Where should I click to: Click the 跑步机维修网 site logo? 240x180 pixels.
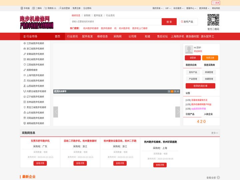[37, 22]
